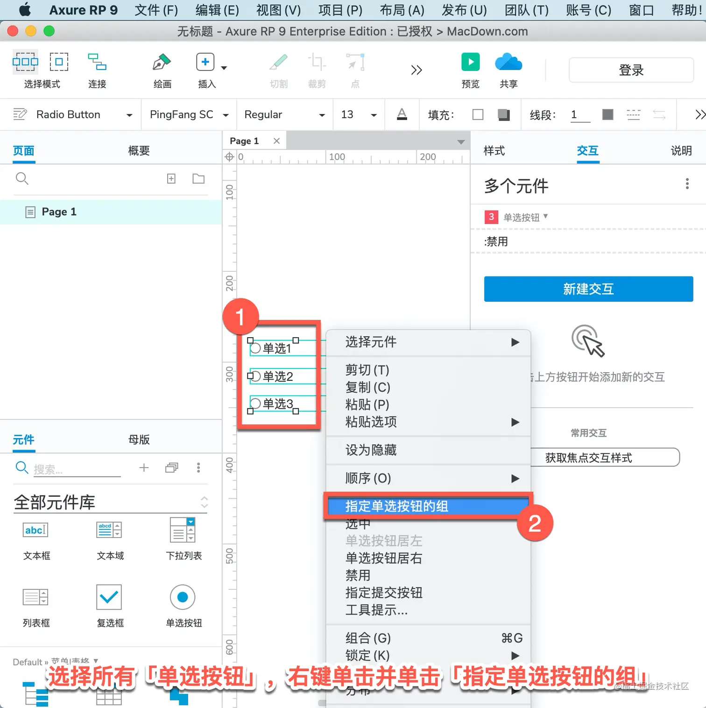Expand the 单选按钮 selection filter dropdown
This screenshot has height=708, width=706.
(x=545, y=217)
